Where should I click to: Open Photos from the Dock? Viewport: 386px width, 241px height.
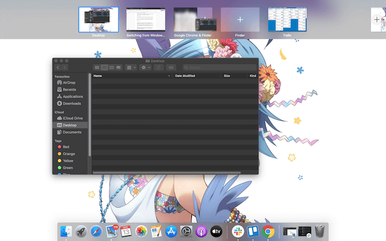[141, 231]
